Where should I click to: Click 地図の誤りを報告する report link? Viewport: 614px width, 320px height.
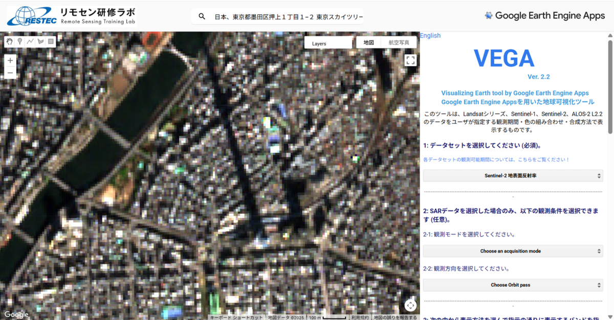point(395,317)
